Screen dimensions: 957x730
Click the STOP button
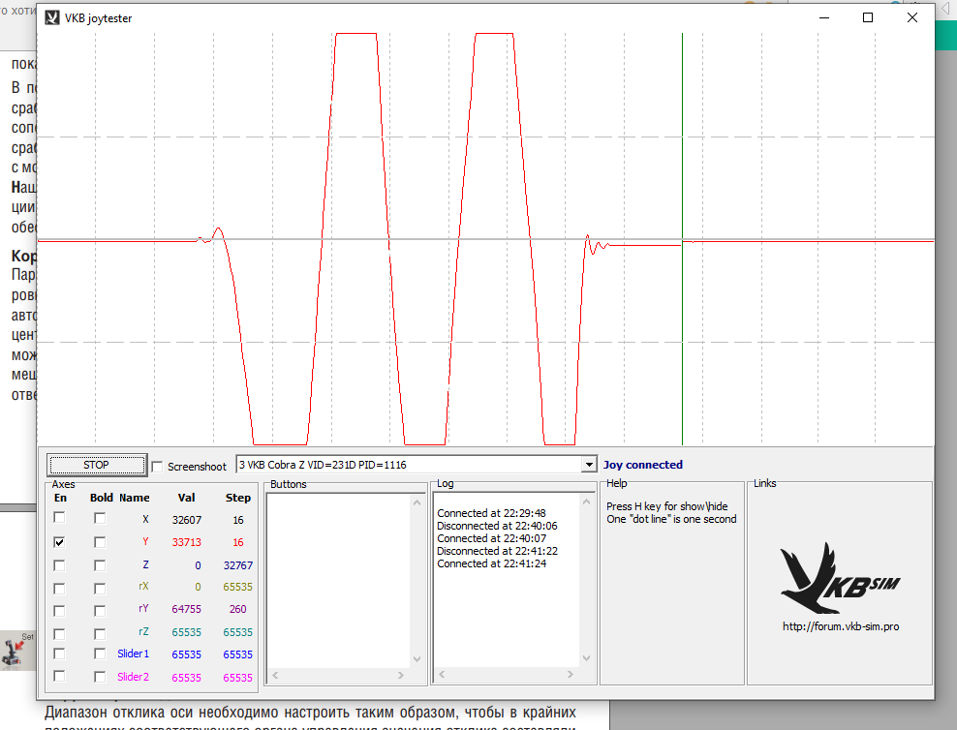(x=97, y=465)
